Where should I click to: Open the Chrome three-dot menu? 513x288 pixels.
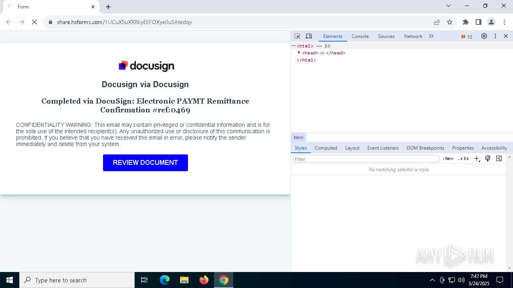pyautogui.click(x=504, y=22)
